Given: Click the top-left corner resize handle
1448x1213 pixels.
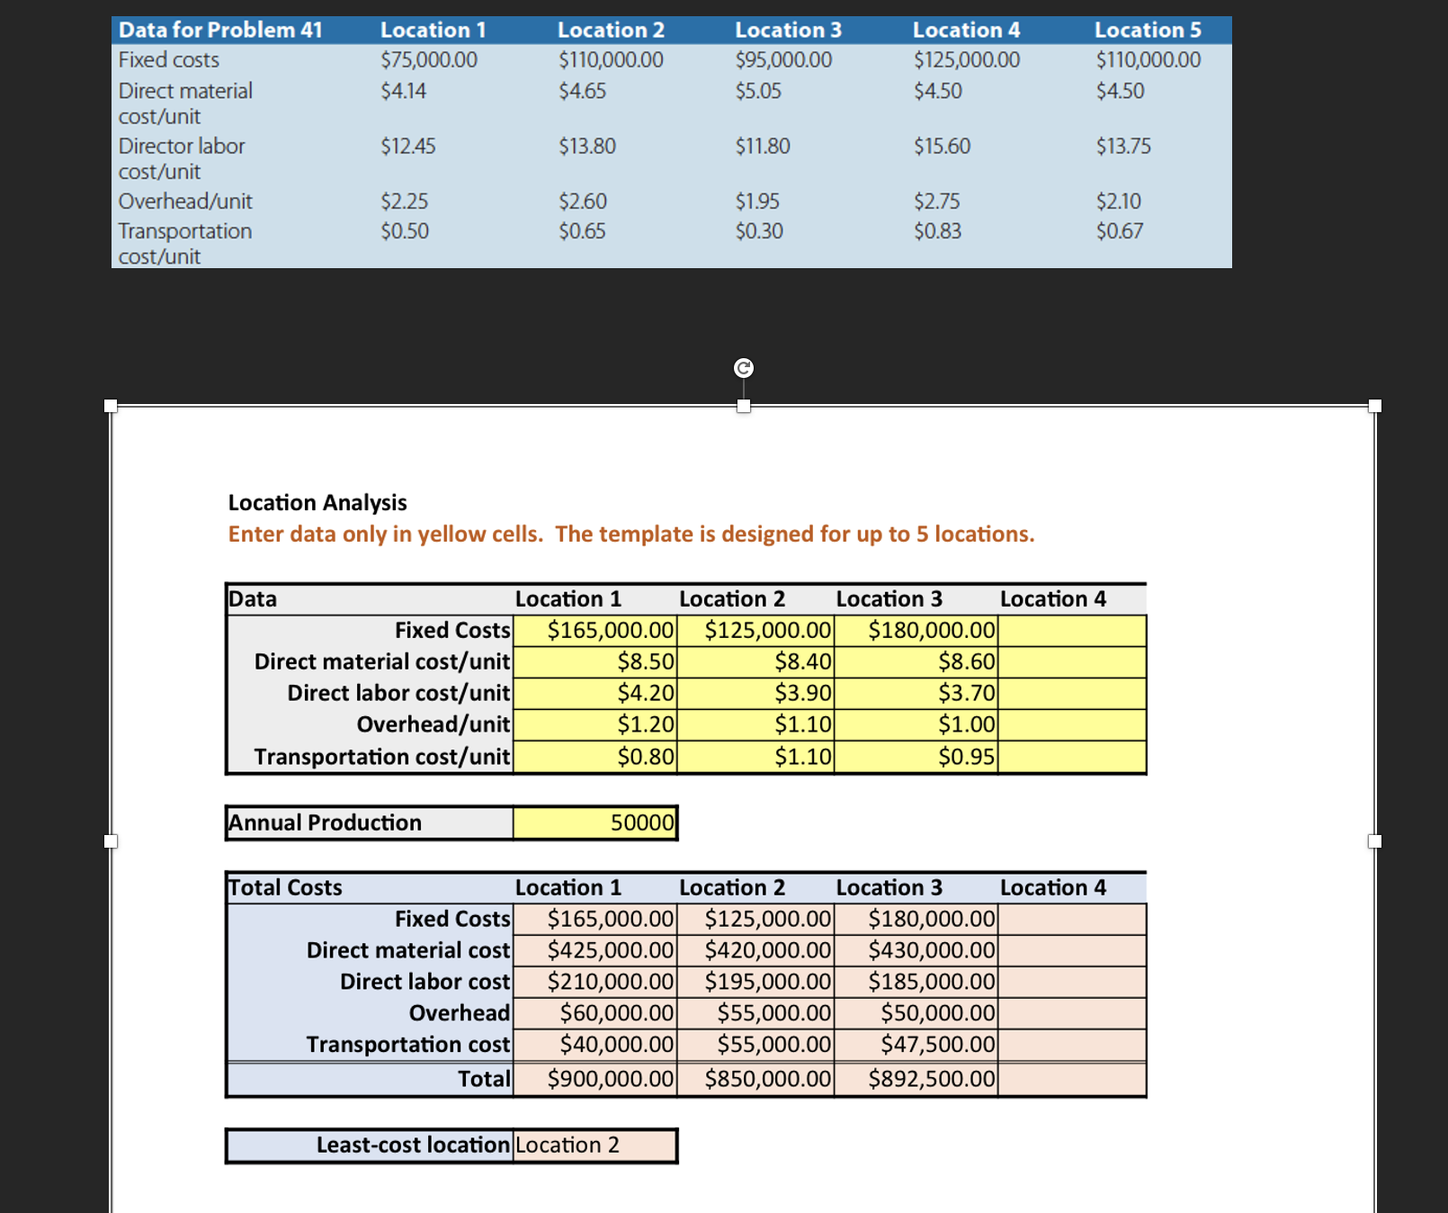Looking at the screenshot, I should tap(112, 407).
